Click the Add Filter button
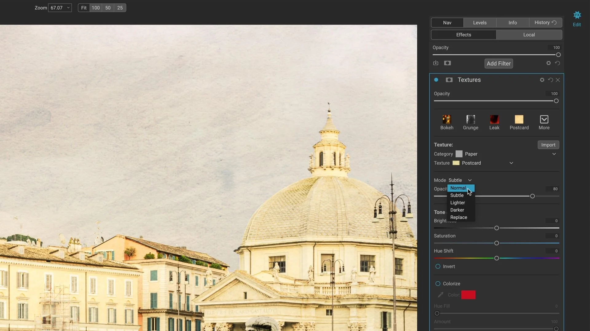Viewport: 590px width, 331px height. click(x=498, y=63)
